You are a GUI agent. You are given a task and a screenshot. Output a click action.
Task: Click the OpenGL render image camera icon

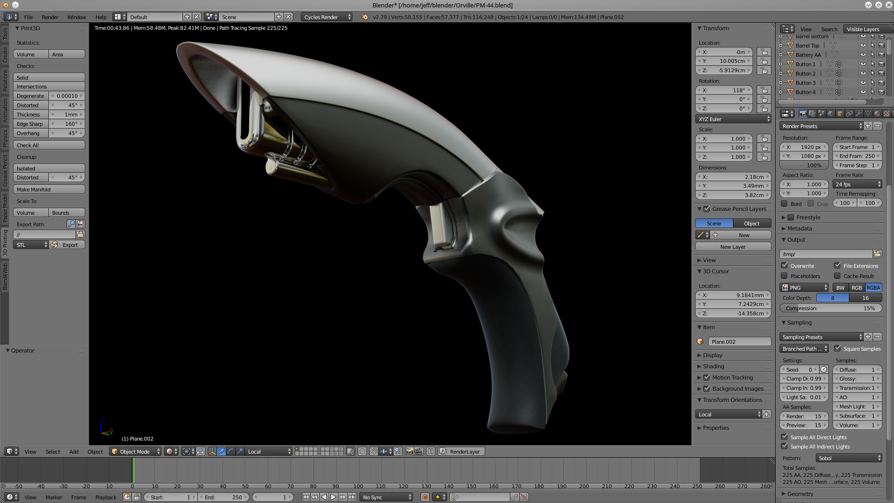[409, 451]
